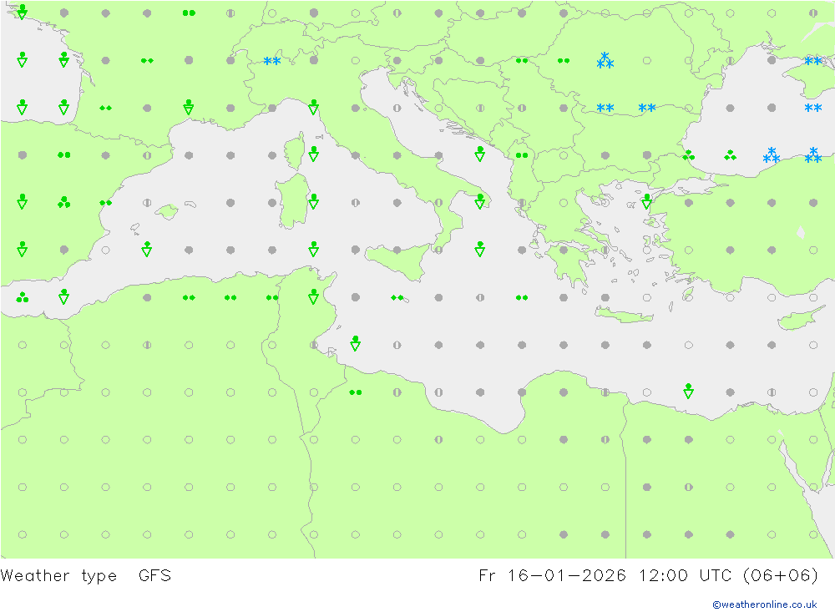Click the 'Fr 16-01-2026 12:00 UTC (06+06)' timestamp
Screen dimensions: 835x612
(x=648, y=576)
